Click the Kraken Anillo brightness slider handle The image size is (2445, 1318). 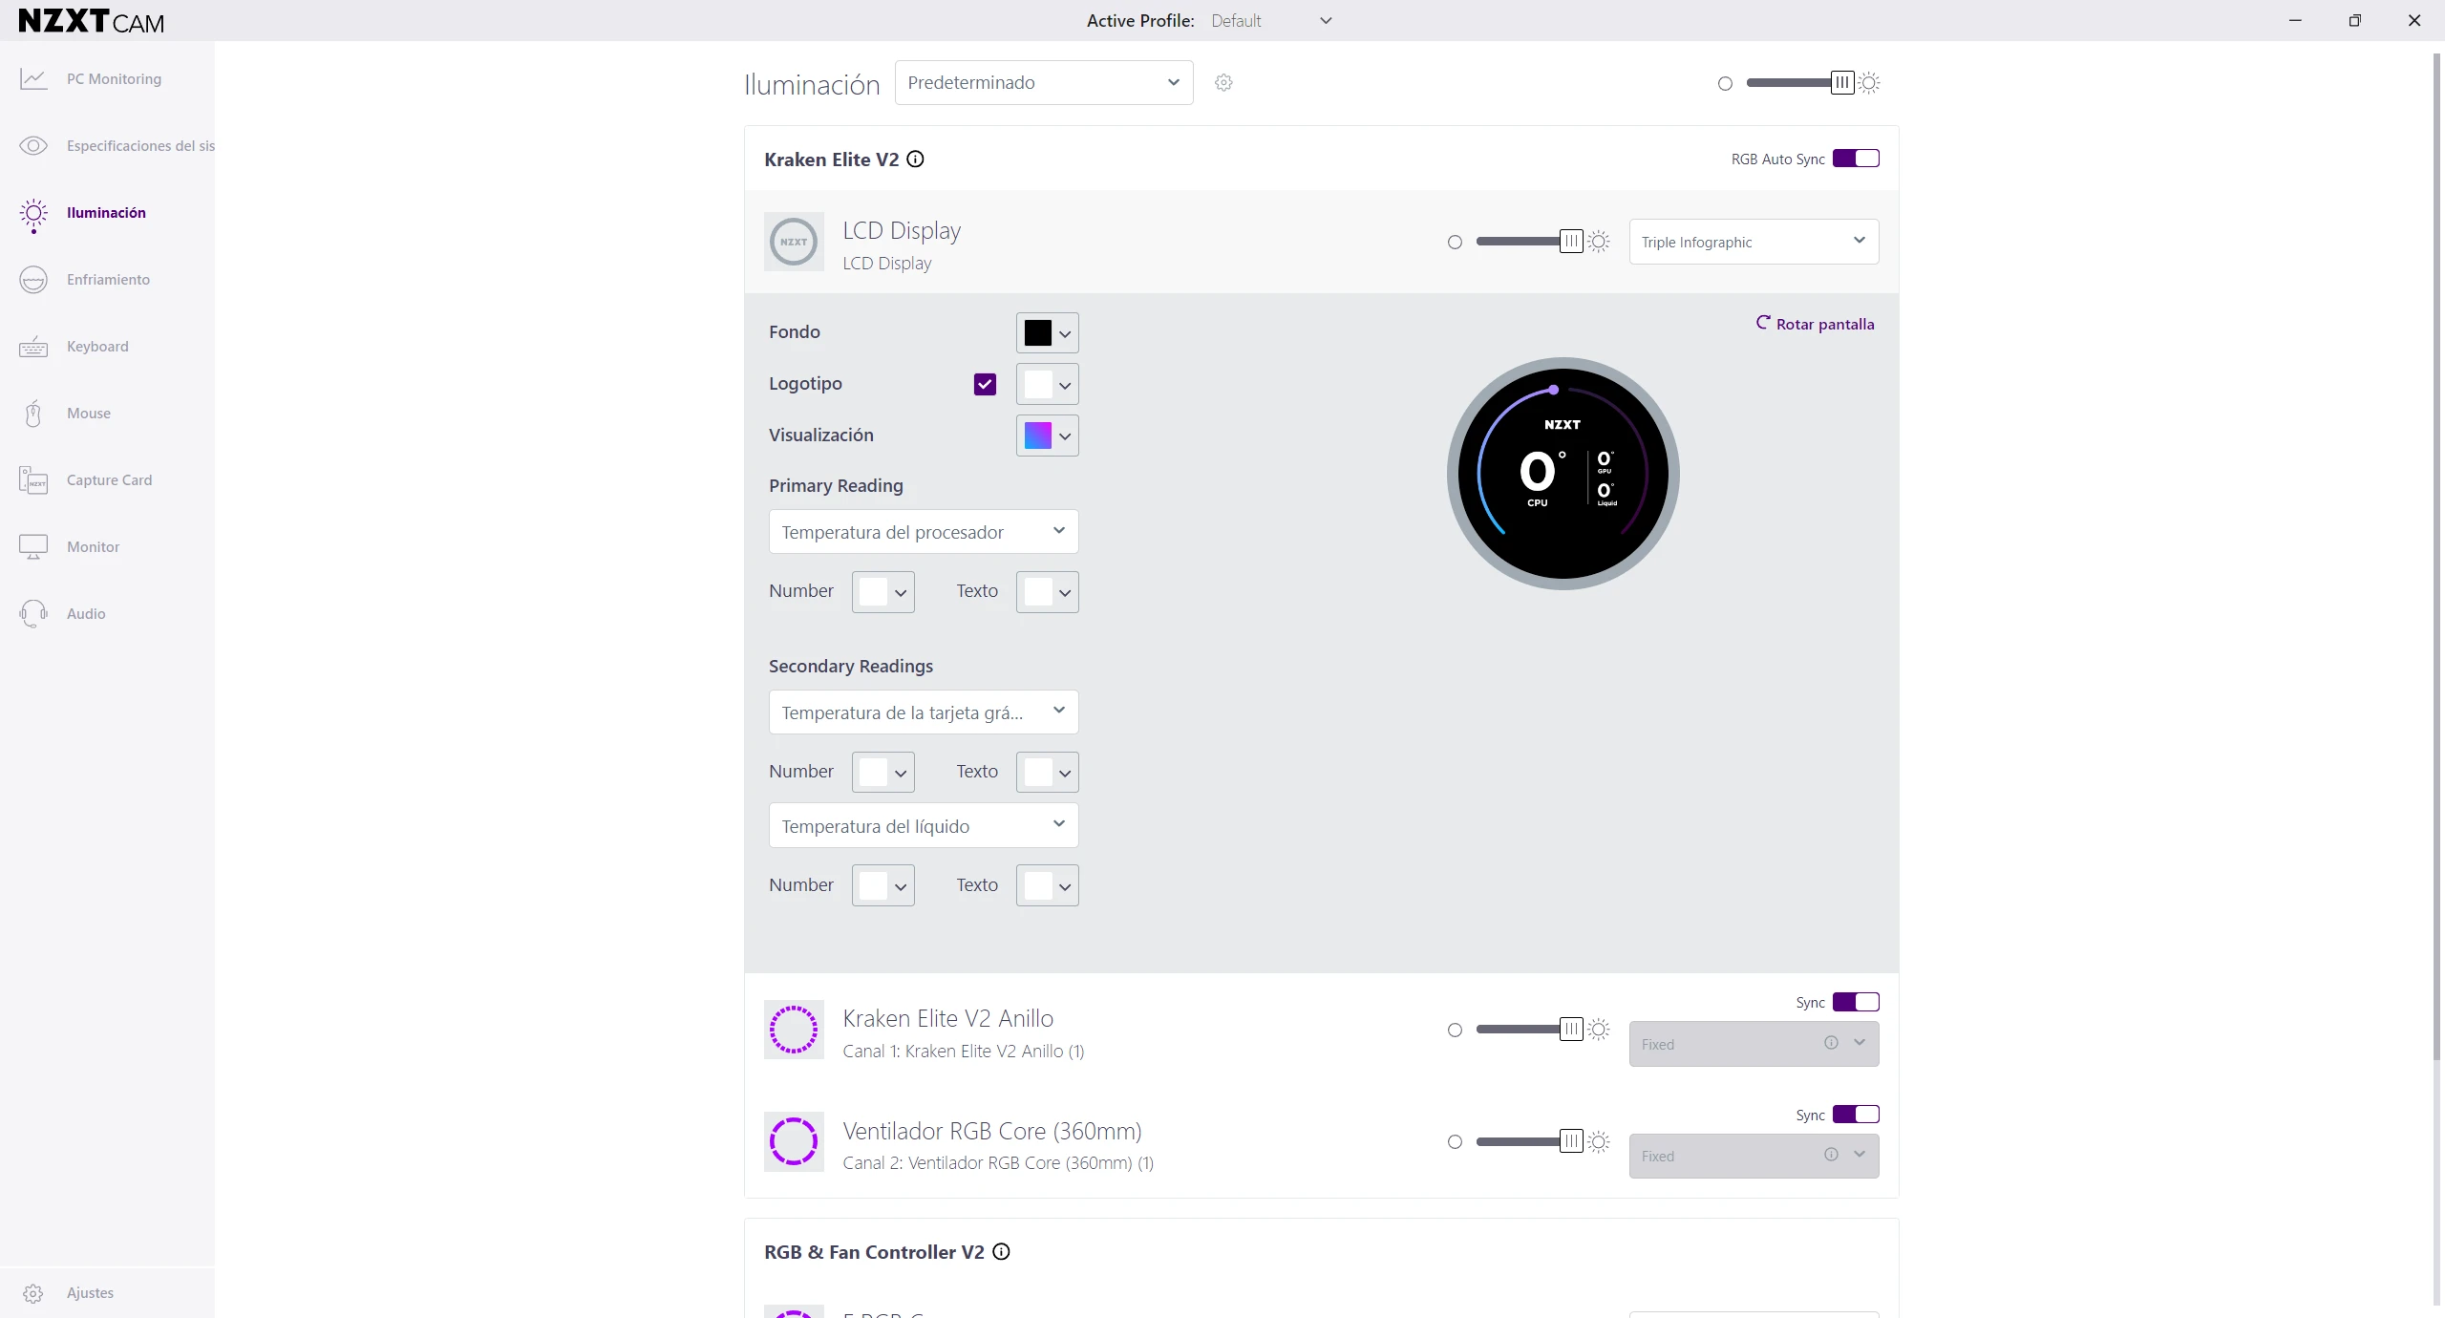coord(1571,1030)
